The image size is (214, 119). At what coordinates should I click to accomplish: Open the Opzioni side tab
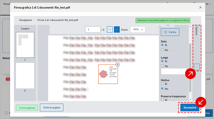(x=197, y=32)
